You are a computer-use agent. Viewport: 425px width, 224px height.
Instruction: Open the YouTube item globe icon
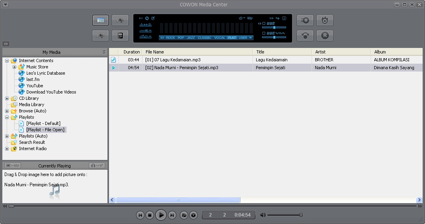pyautogui.click(x=21, y=86)
